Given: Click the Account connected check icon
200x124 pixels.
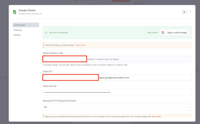Looking at the screenshot, I should pos(46,33).
